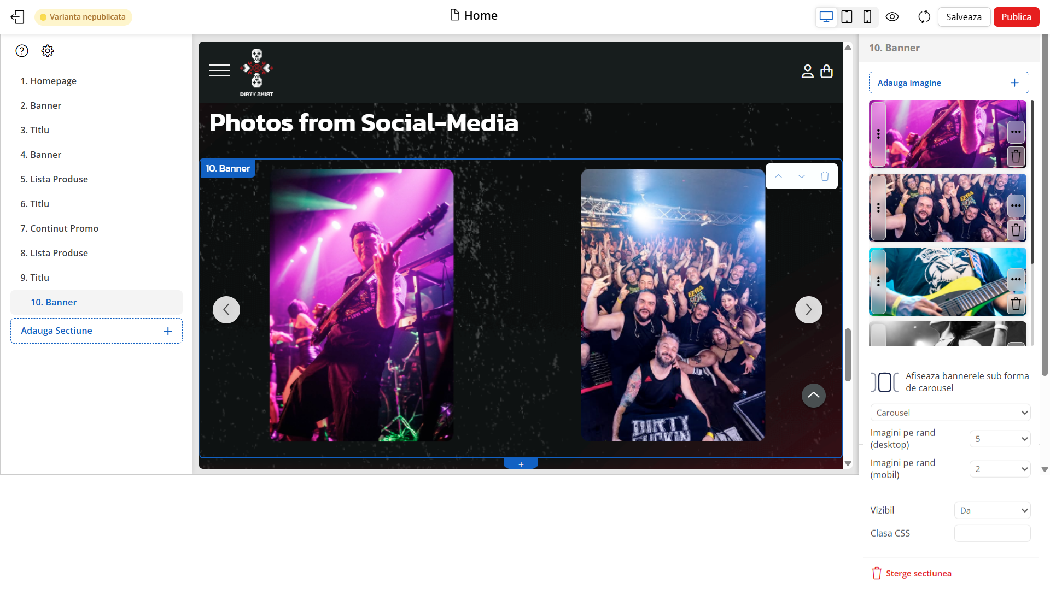The image size is (1050, 589).
Task: Move banner section up with arrow icon
Action: [x=778, y=176]
